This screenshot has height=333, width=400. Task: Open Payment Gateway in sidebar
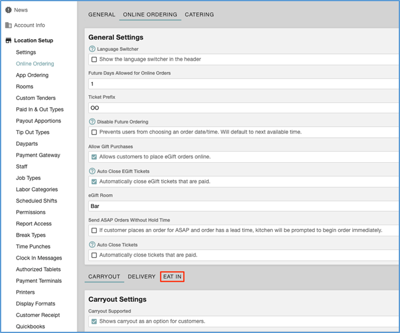tap(38, 155)
